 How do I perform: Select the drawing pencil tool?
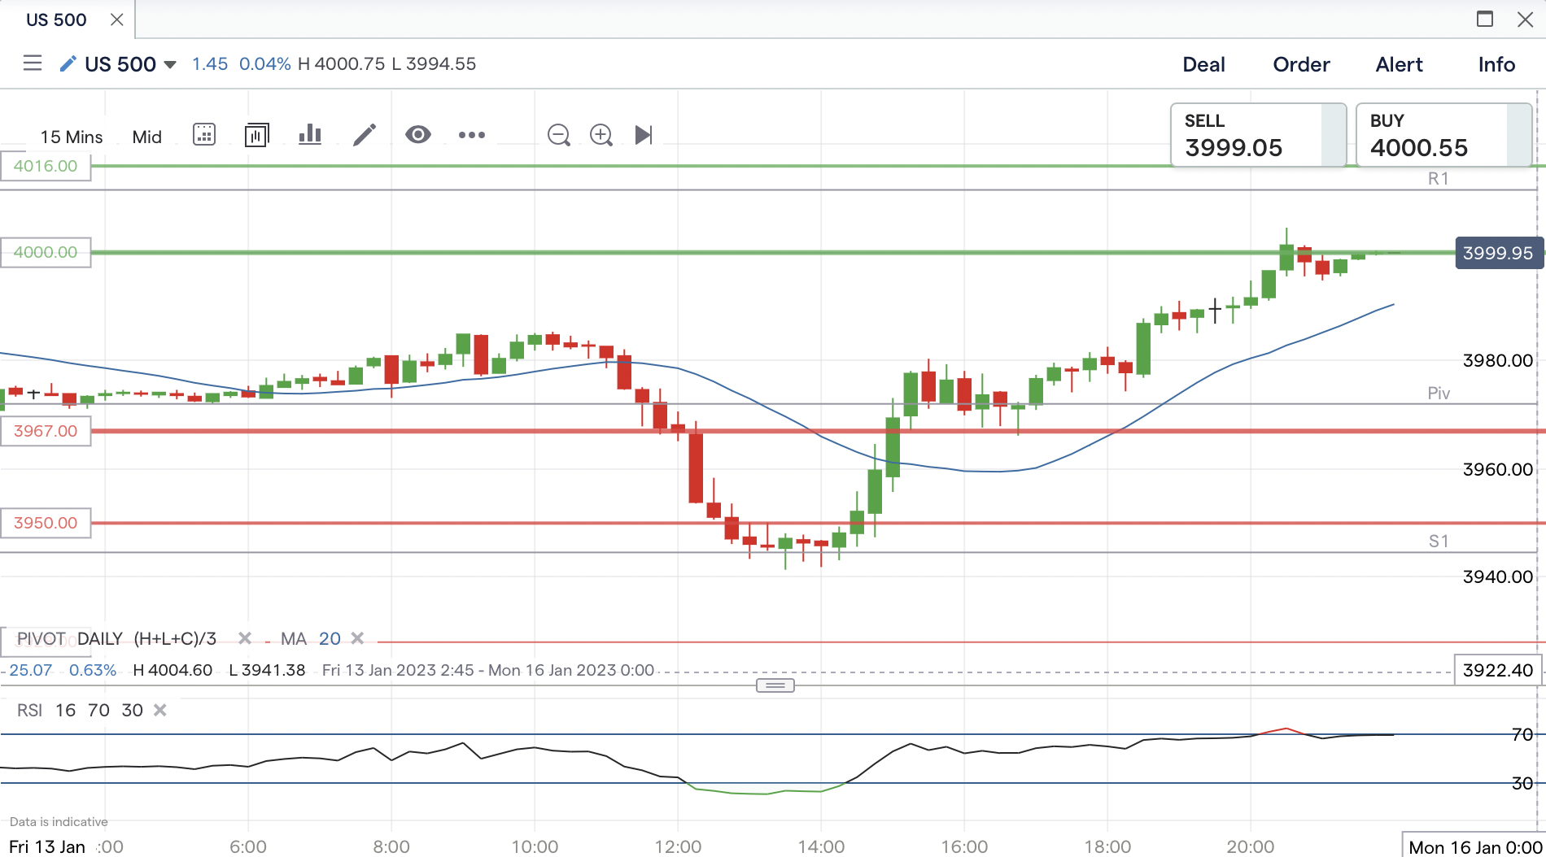(x=365, y=134)
